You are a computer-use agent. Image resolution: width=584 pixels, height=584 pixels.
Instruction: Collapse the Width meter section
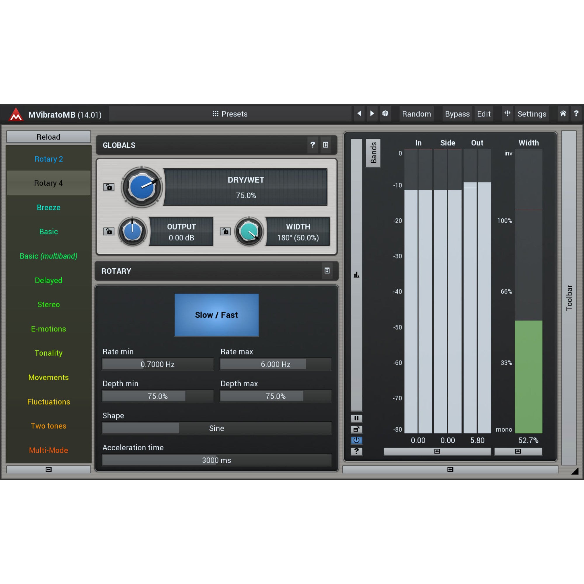pos(518,451)
